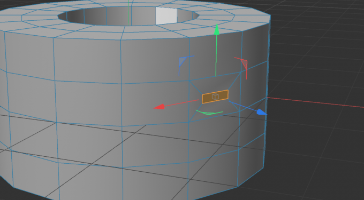Click the red world X-axis line on grid
This screenshot has height=200, width=364.
pos(315,102)
